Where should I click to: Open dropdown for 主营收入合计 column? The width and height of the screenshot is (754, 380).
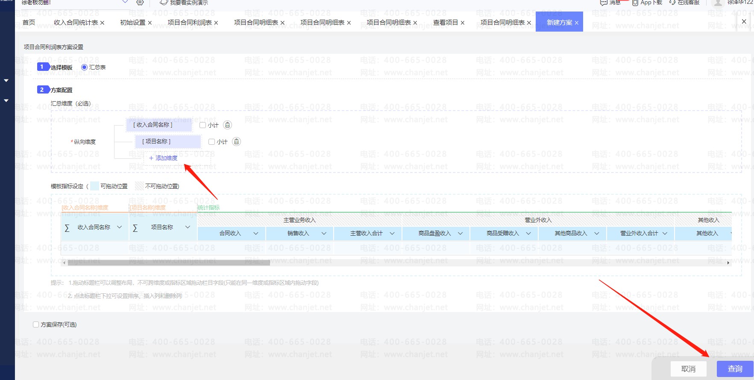[392, 233]
